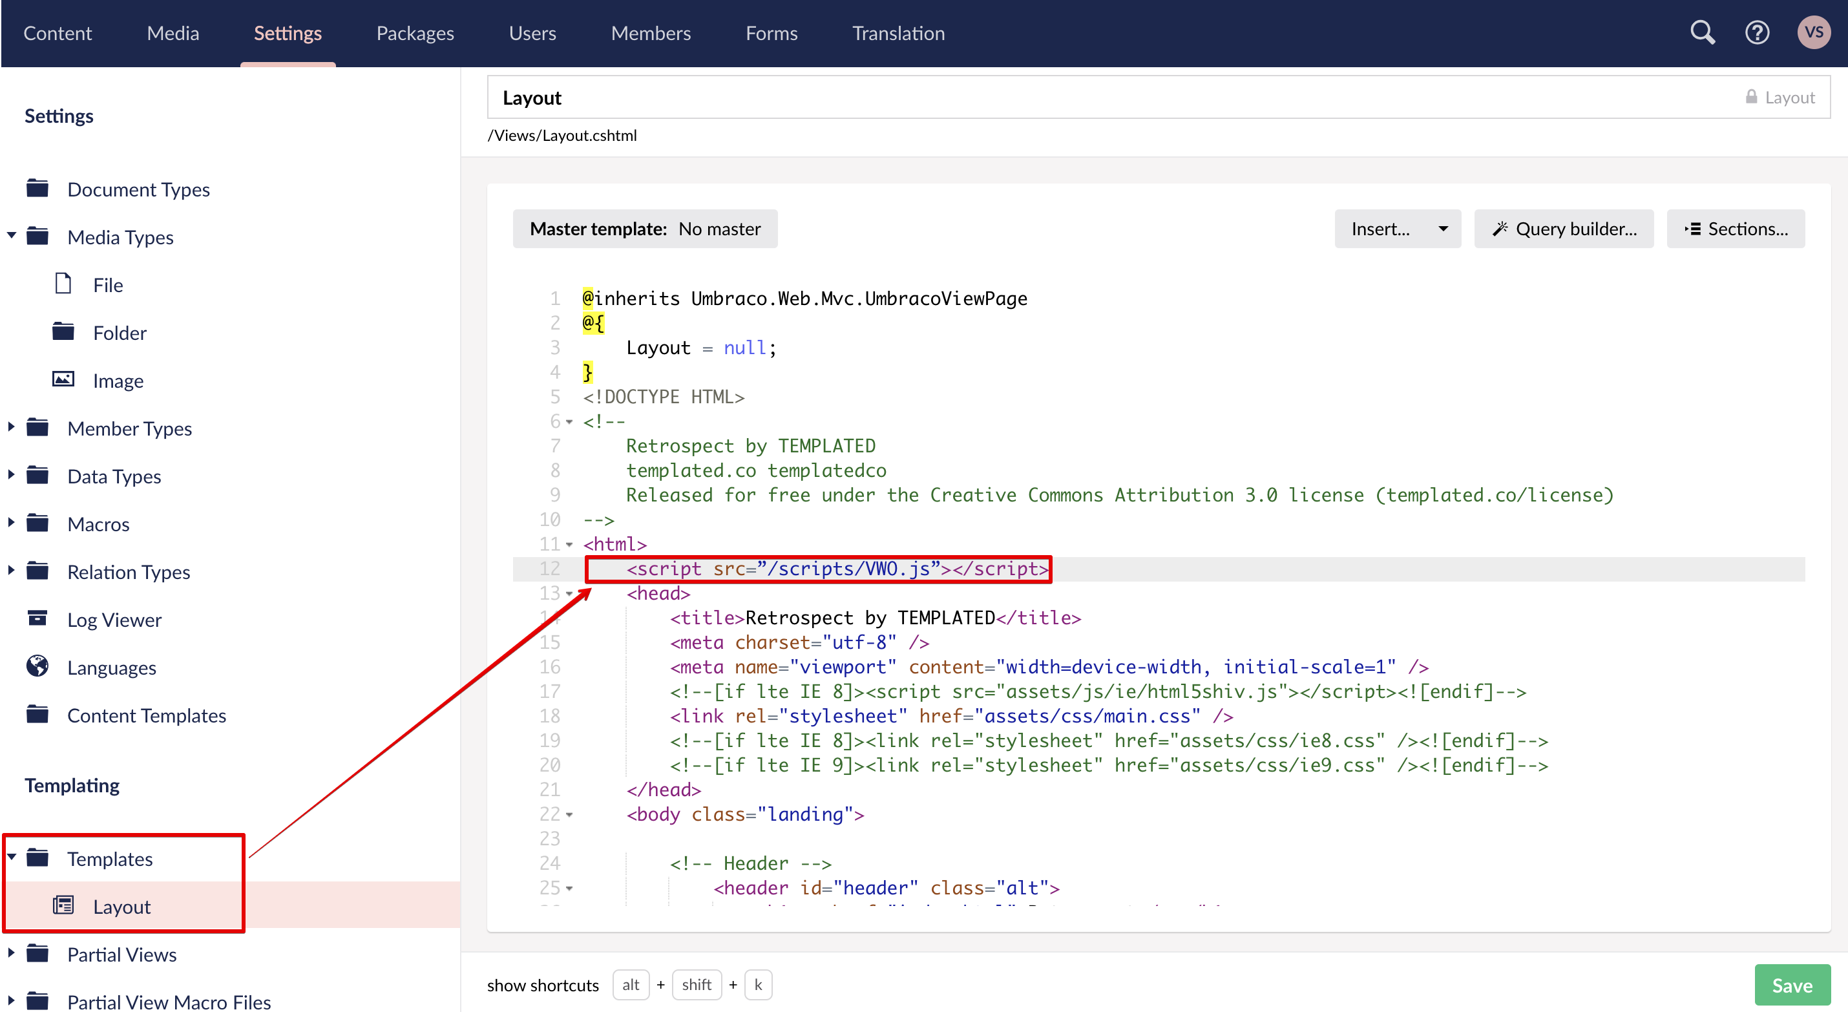The height and width of the screenshot is (1012, 1848).
Task: Expand the Data Types tree node
Action: 12,474
